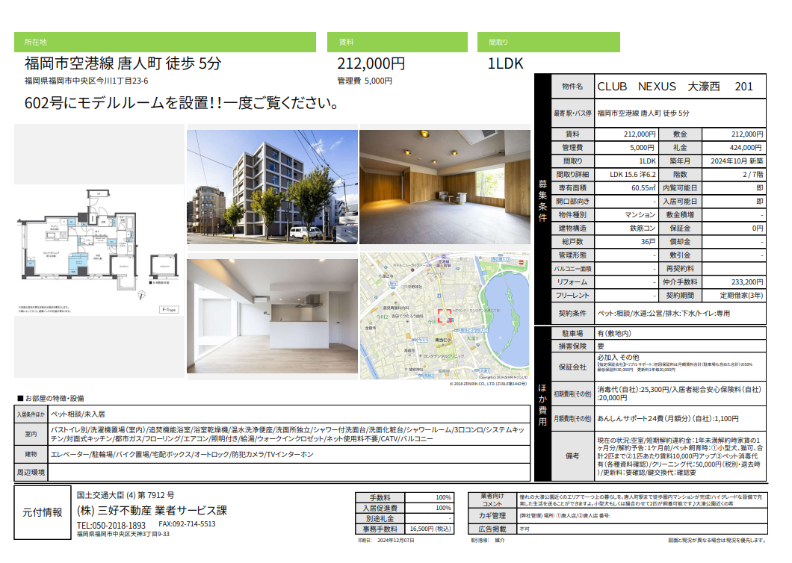The image size is (792, 563).
Task: Click the 入居促進費 100% value
Action: (x=444, y=508)
